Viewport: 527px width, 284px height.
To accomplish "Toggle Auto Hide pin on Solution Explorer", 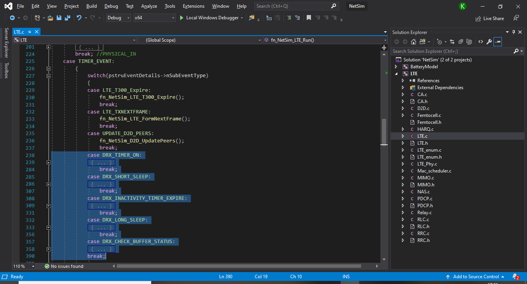I will [x=513, y=32].
